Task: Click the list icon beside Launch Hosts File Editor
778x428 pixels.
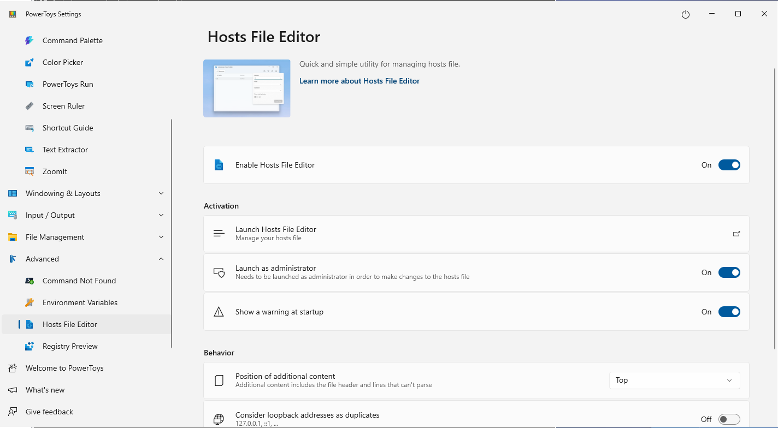Action: (219, 234)
